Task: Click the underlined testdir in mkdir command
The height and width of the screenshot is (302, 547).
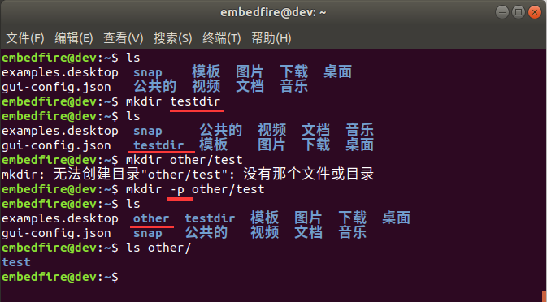Action: tap(195, 101)
